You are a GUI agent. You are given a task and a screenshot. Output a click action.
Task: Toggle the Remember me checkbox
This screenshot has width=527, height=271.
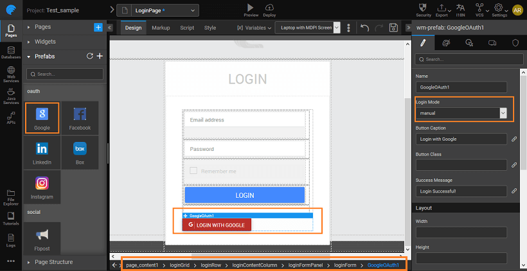tap(193, 171)
